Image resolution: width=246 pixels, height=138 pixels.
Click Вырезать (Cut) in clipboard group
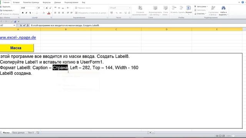5,7
